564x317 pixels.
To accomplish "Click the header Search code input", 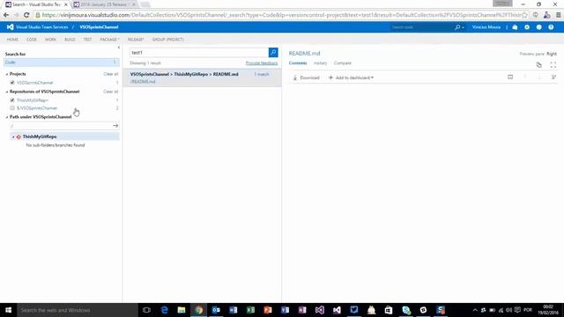I will coord(421,27).
